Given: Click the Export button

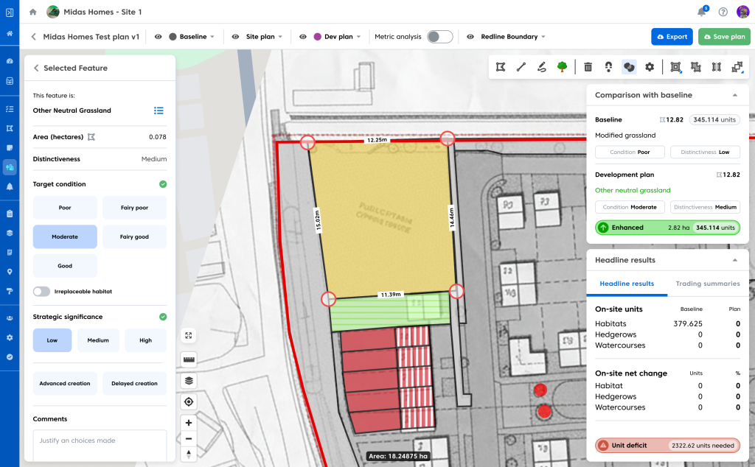Looking at the screenshot, I should tap(672, 37).
